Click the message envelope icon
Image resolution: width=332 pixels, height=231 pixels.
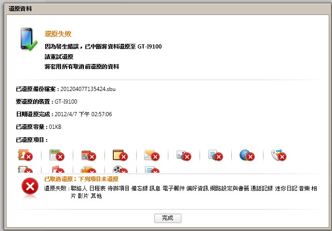click(152, 155)
